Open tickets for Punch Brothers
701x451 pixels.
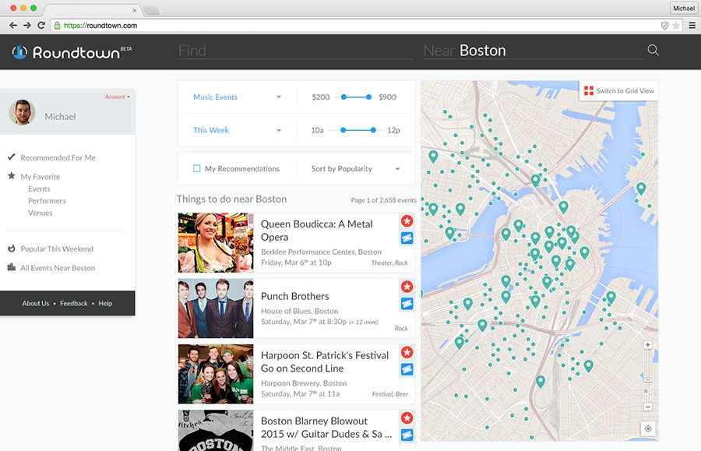point(407,304)
